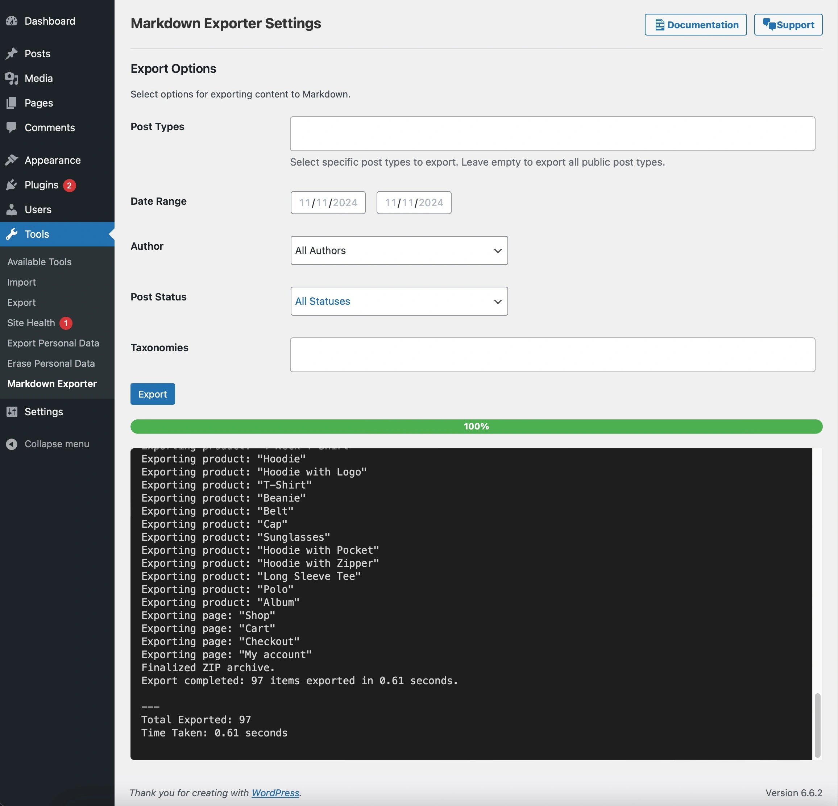The width and height of the screenshot is (838, 806).
Task: Click the Site Health notification badge
Action: 66,323
